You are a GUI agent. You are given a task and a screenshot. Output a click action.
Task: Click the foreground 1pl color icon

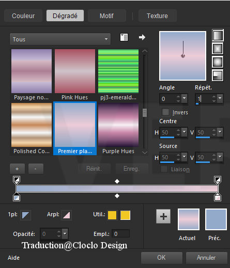point(25,215)
